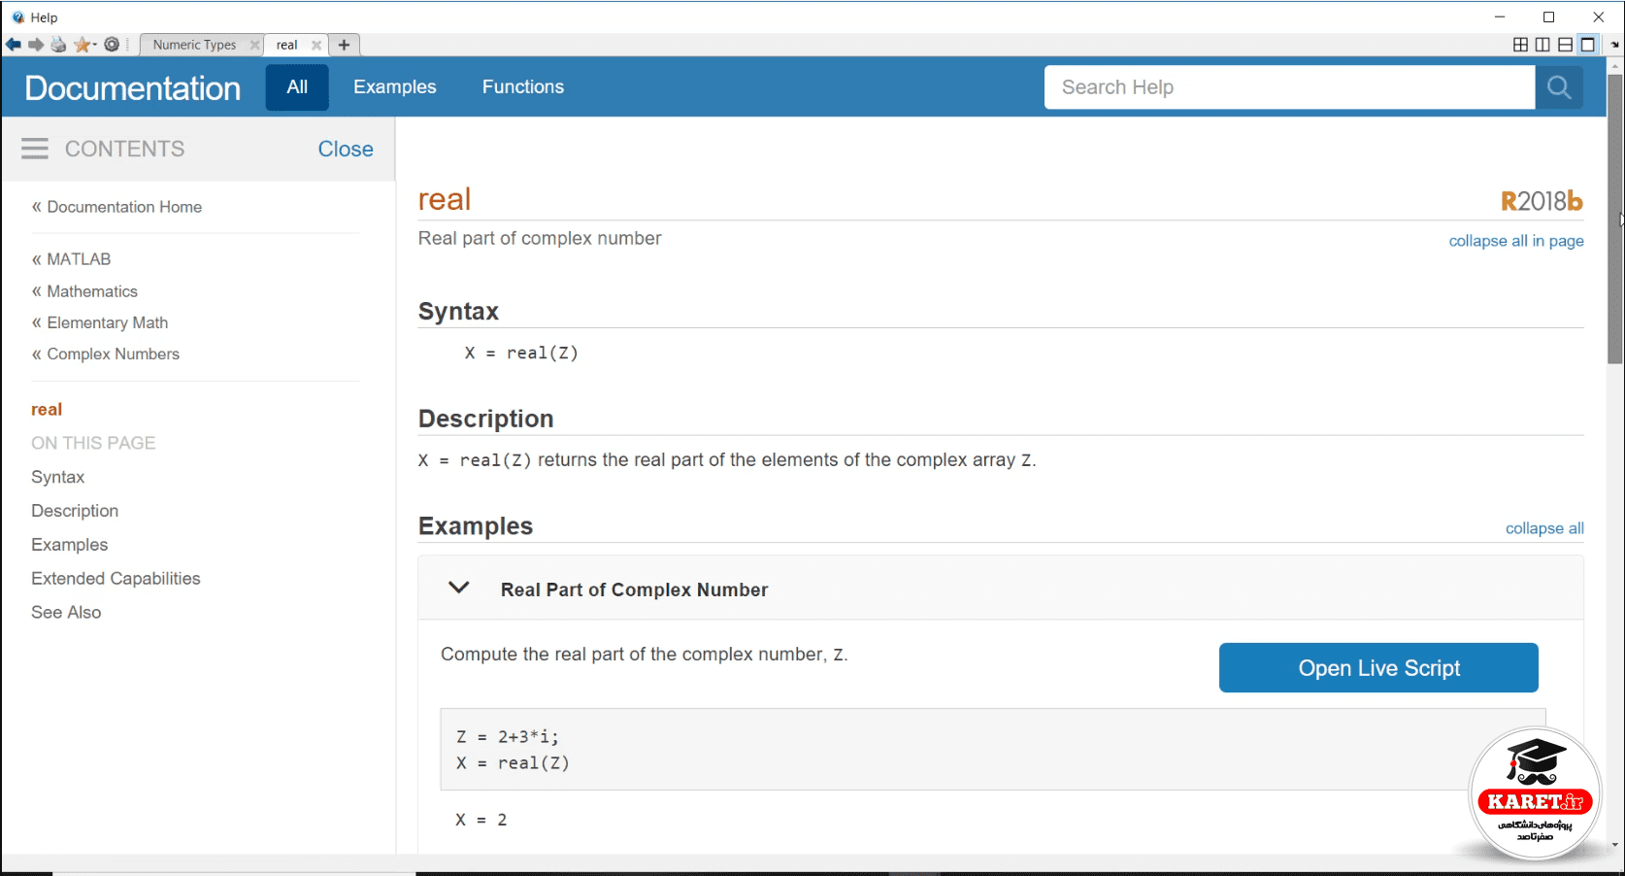Collapse the Real Part of Complex Number chevron
The height and width of the screenshot is (876, 1625).
pyautogui.click(x=459, y=588)
